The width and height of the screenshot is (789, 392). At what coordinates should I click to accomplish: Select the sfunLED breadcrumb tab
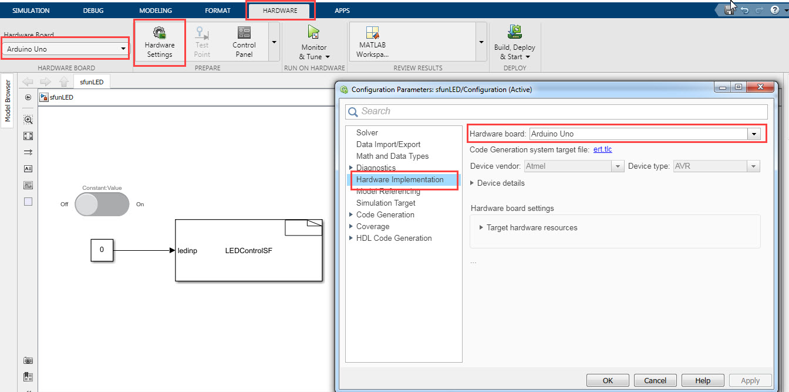[92, 81]
